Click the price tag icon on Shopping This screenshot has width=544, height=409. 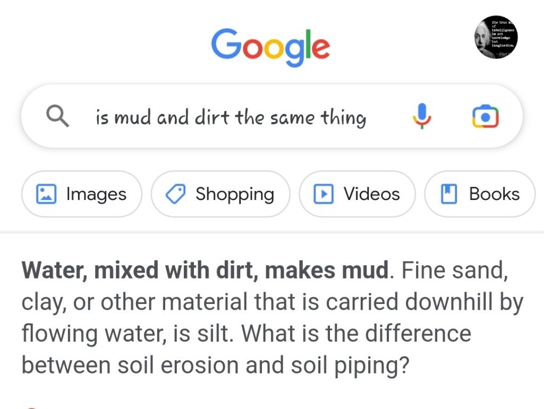pos(175,194)
